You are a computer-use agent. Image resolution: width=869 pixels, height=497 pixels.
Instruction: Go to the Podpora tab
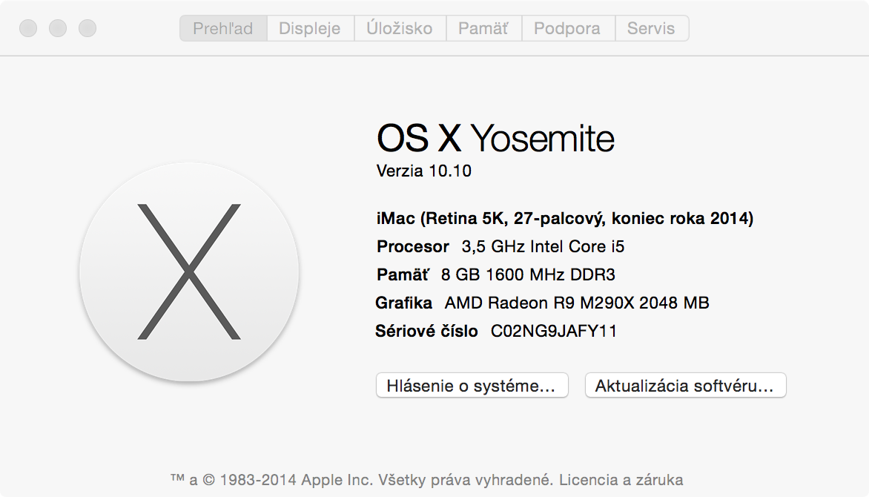tap(567, 29)
